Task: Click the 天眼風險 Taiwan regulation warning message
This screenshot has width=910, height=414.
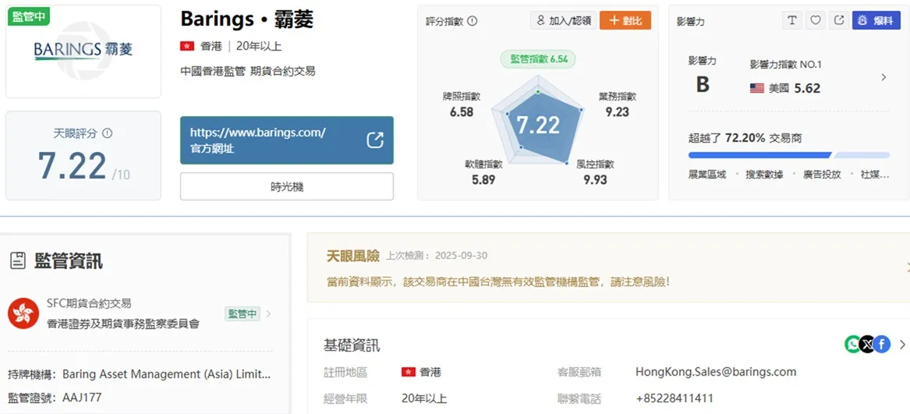Action: click(x=498, y=282)
